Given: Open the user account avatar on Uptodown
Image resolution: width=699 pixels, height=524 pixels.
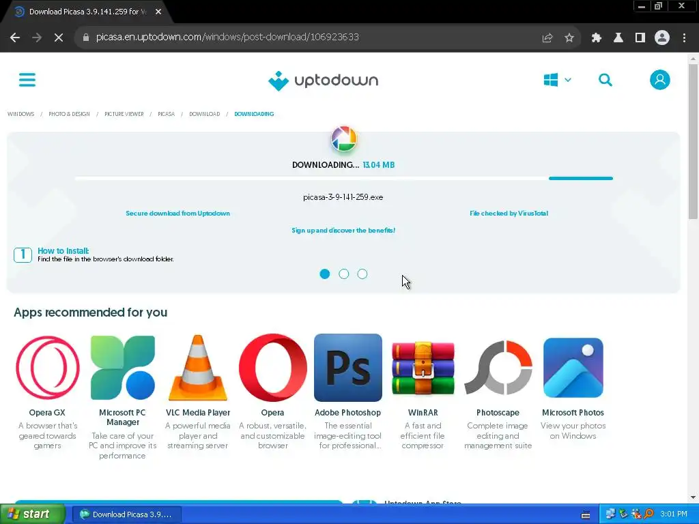Looking at the screenshot, I should click(x=660, y=81).
